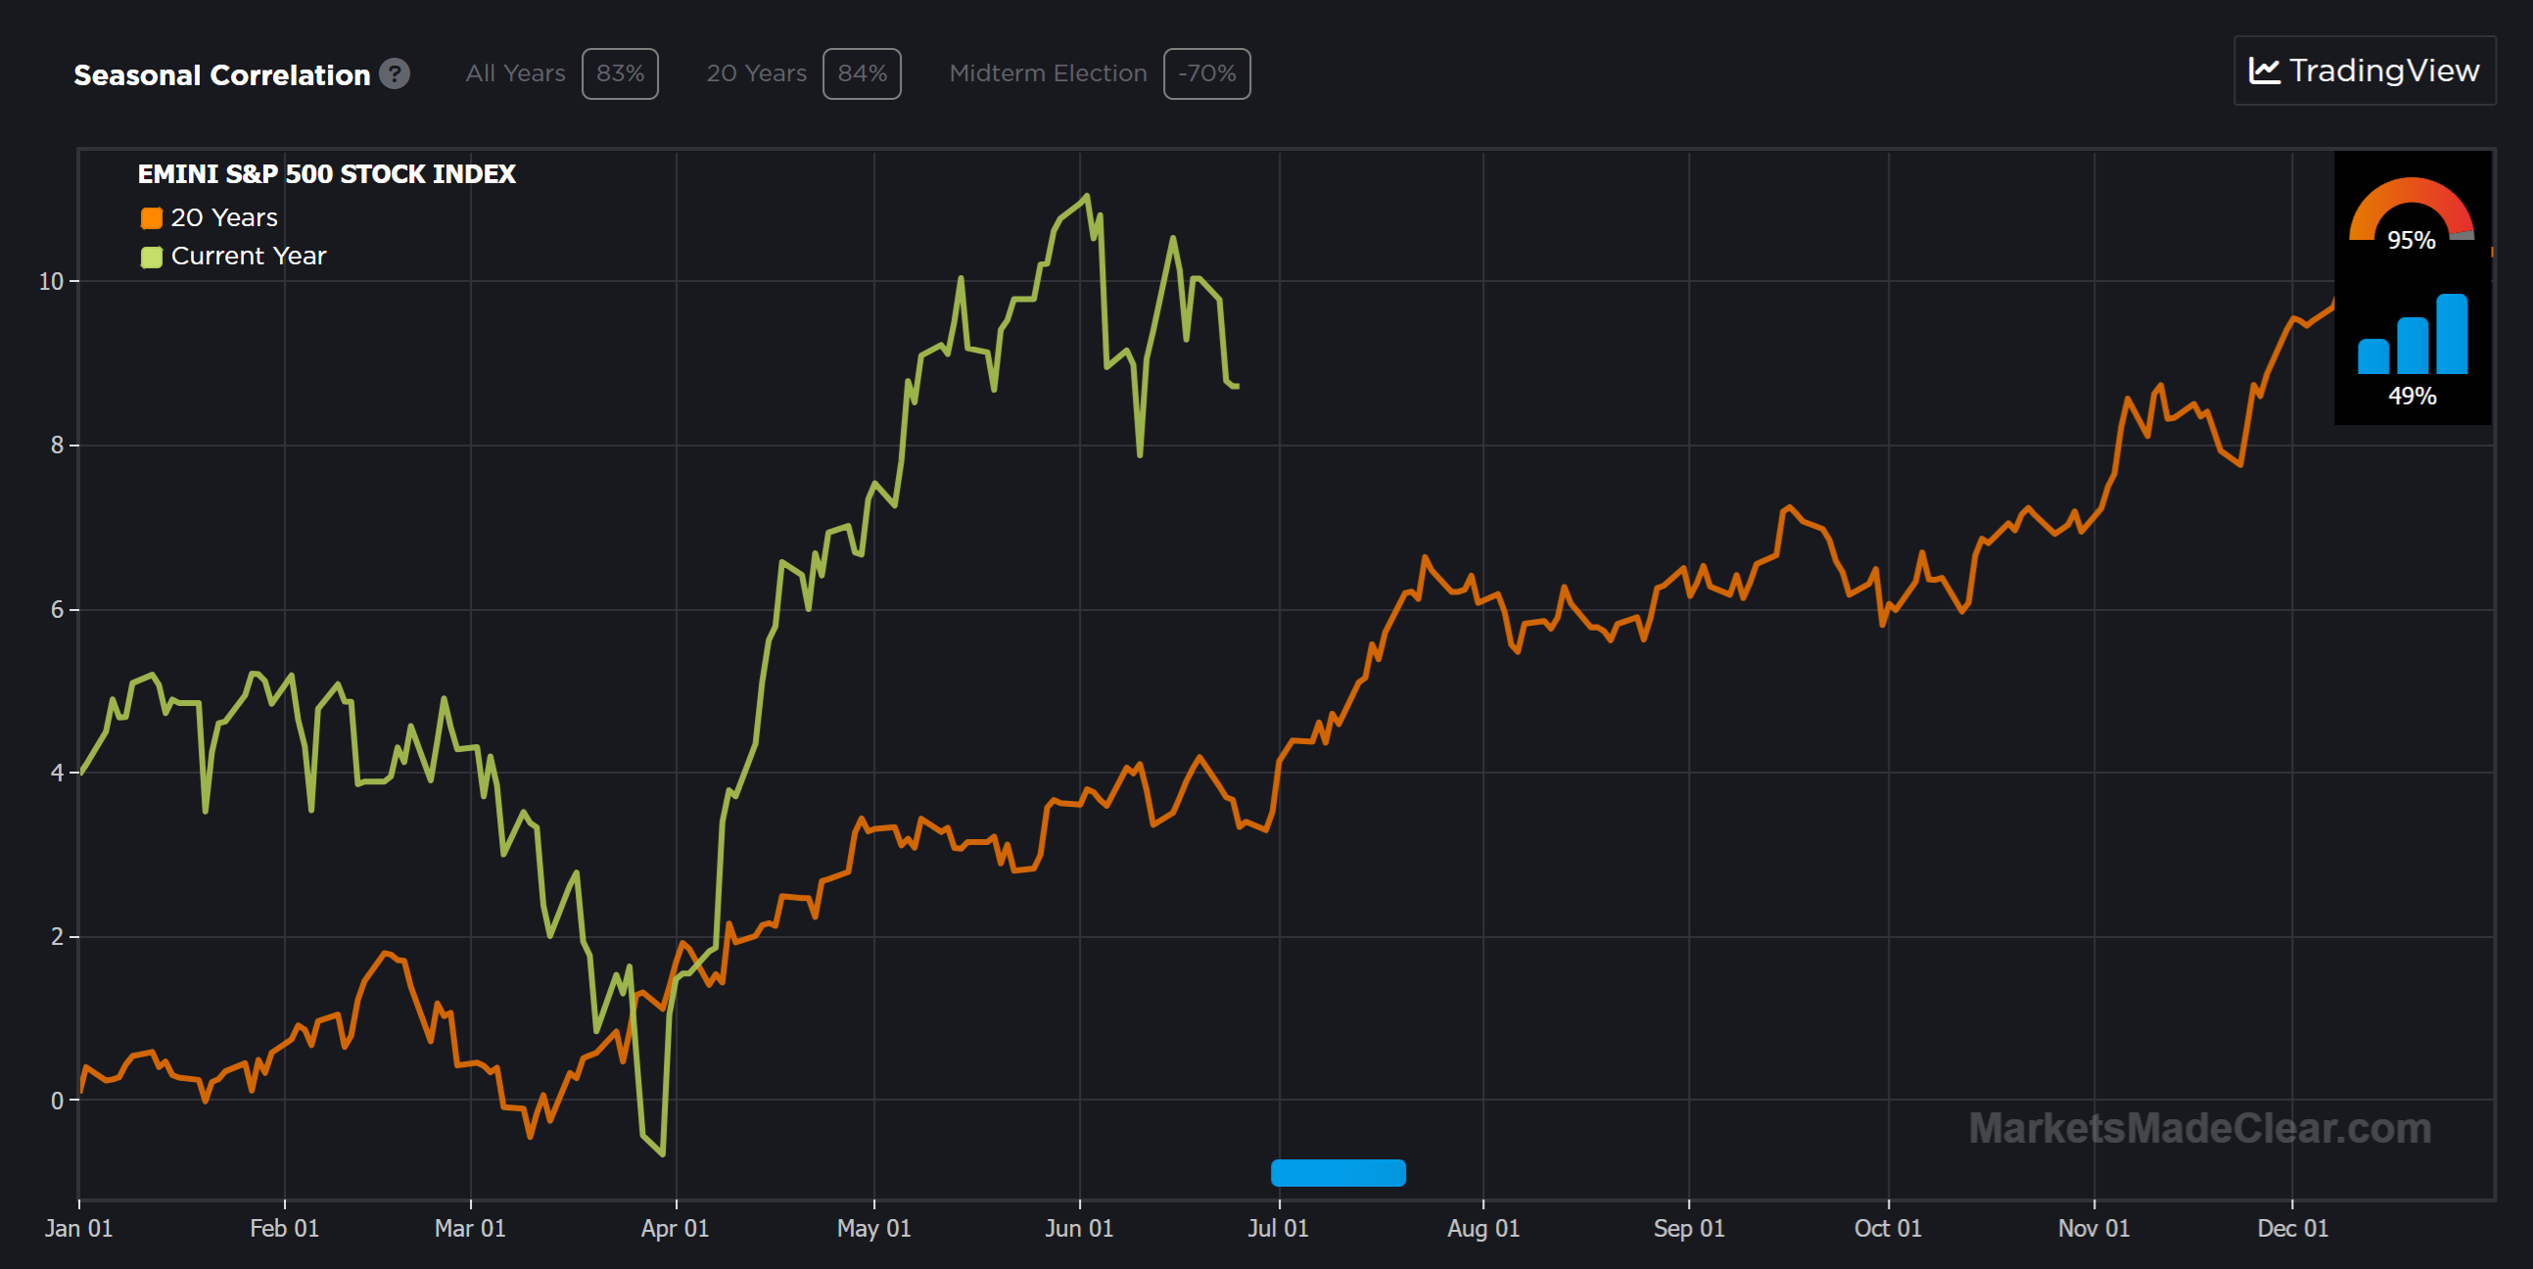
Task: Click the 'EMINI S&P 500 STOCK INDEX' title
Action: click(326, 174)
